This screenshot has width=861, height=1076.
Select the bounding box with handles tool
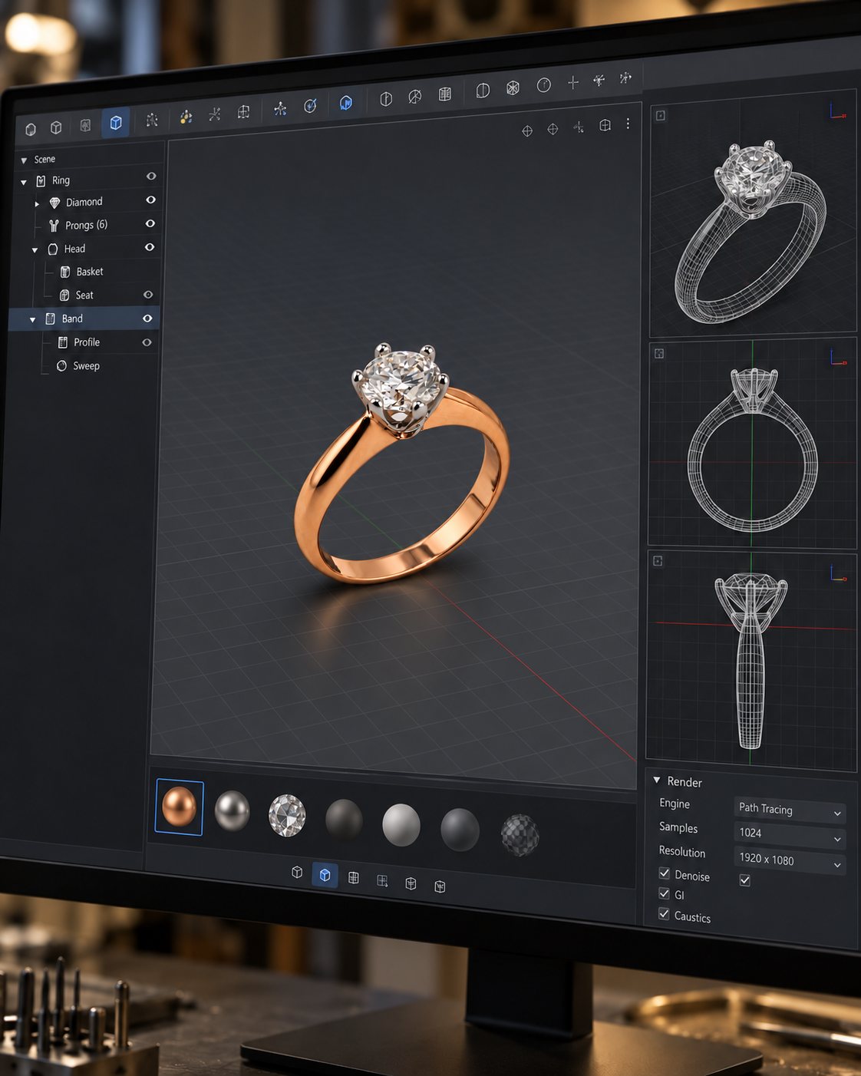(244, 112)
